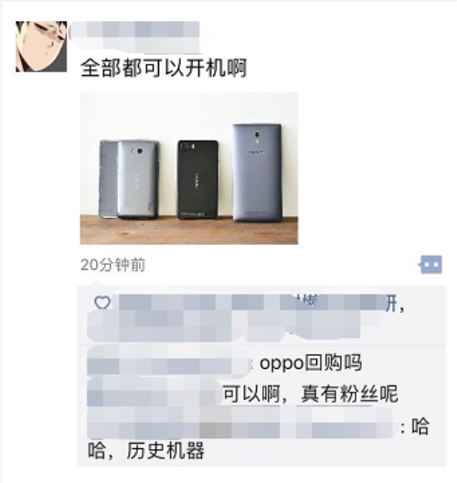Open the poster's anime avatar
Viewport: 457px width, 483px height.
coord(41,47)
